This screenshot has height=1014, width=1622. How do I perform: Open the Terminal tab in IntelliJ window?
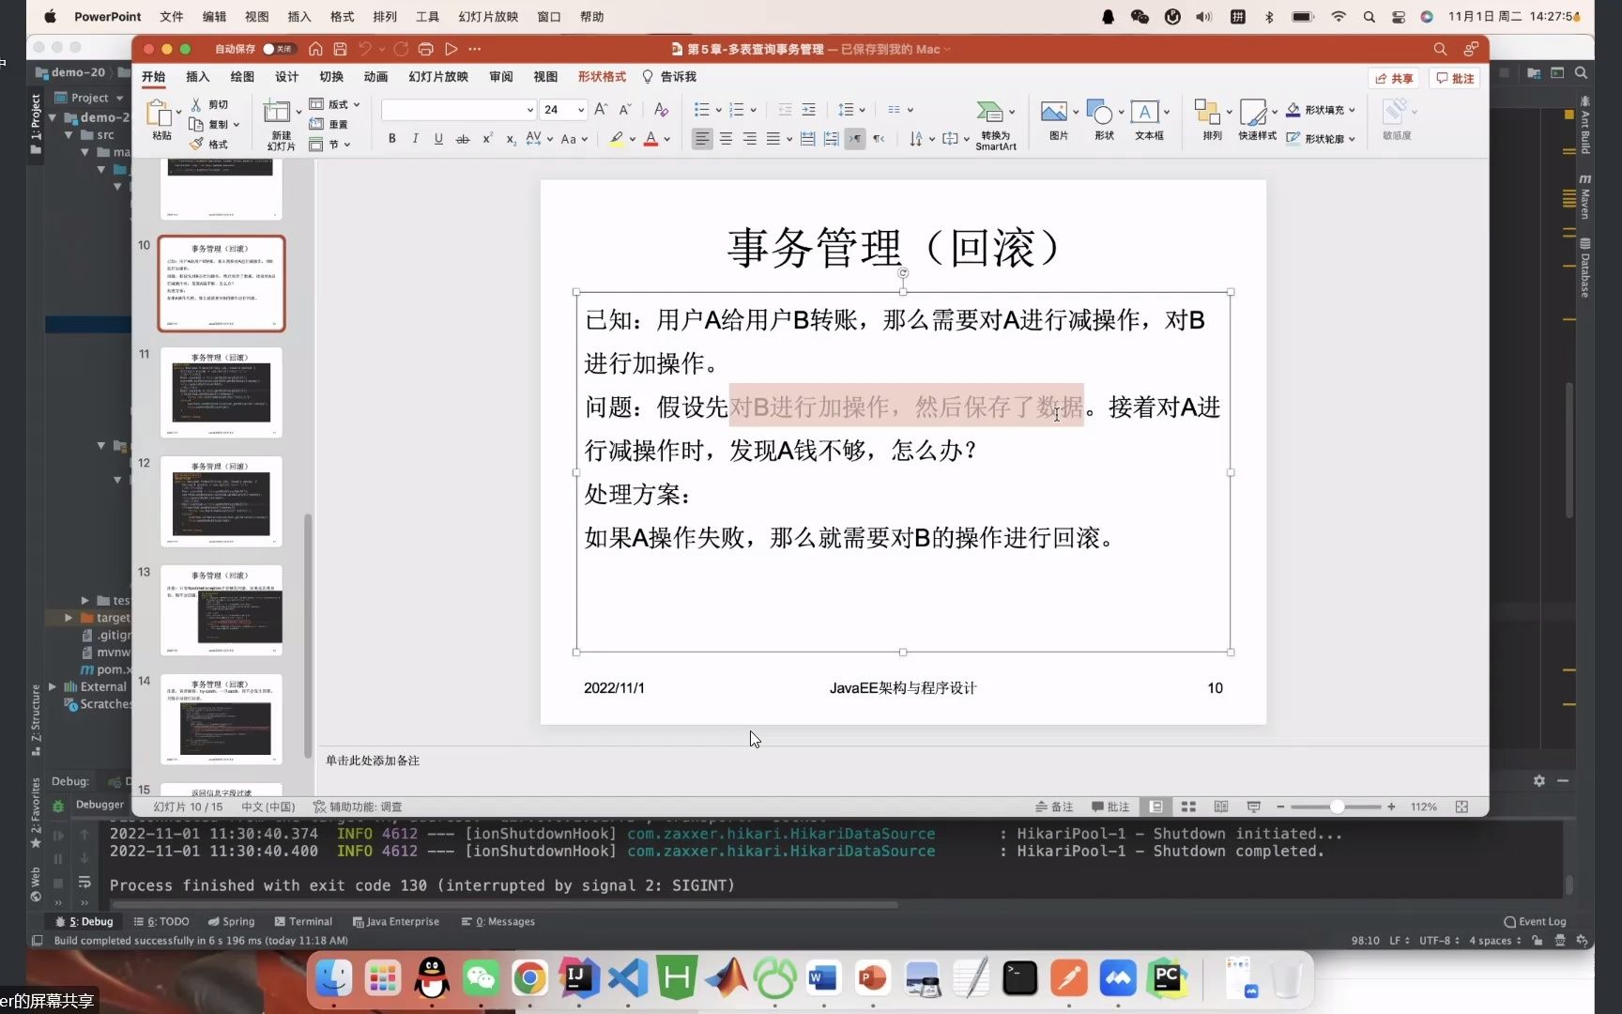click(x=303, y=921)
